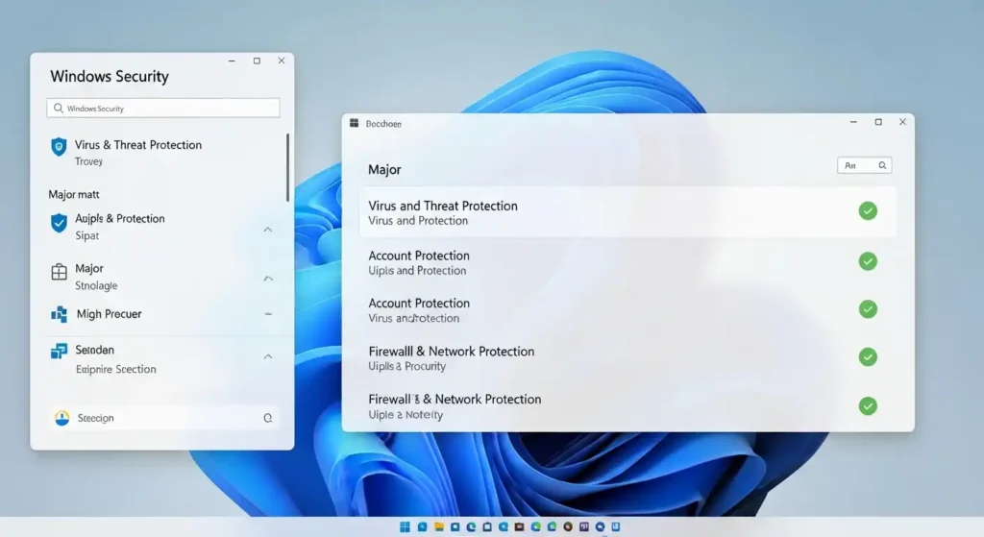Click the 'Trovey' subtitle text
The image size is (984, 537).
(x=88, y=161)
